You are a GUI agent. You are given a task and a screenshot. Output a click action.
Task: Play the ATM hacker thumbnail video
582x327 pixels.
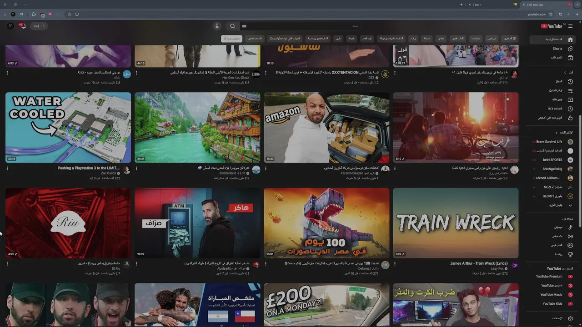(x=197, y=223)
